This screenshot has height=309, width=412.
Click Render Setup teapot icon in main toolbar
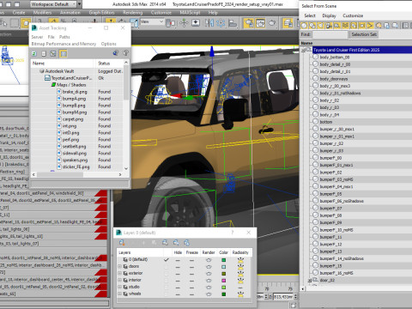pyautogui.click(x=249, y=23)
